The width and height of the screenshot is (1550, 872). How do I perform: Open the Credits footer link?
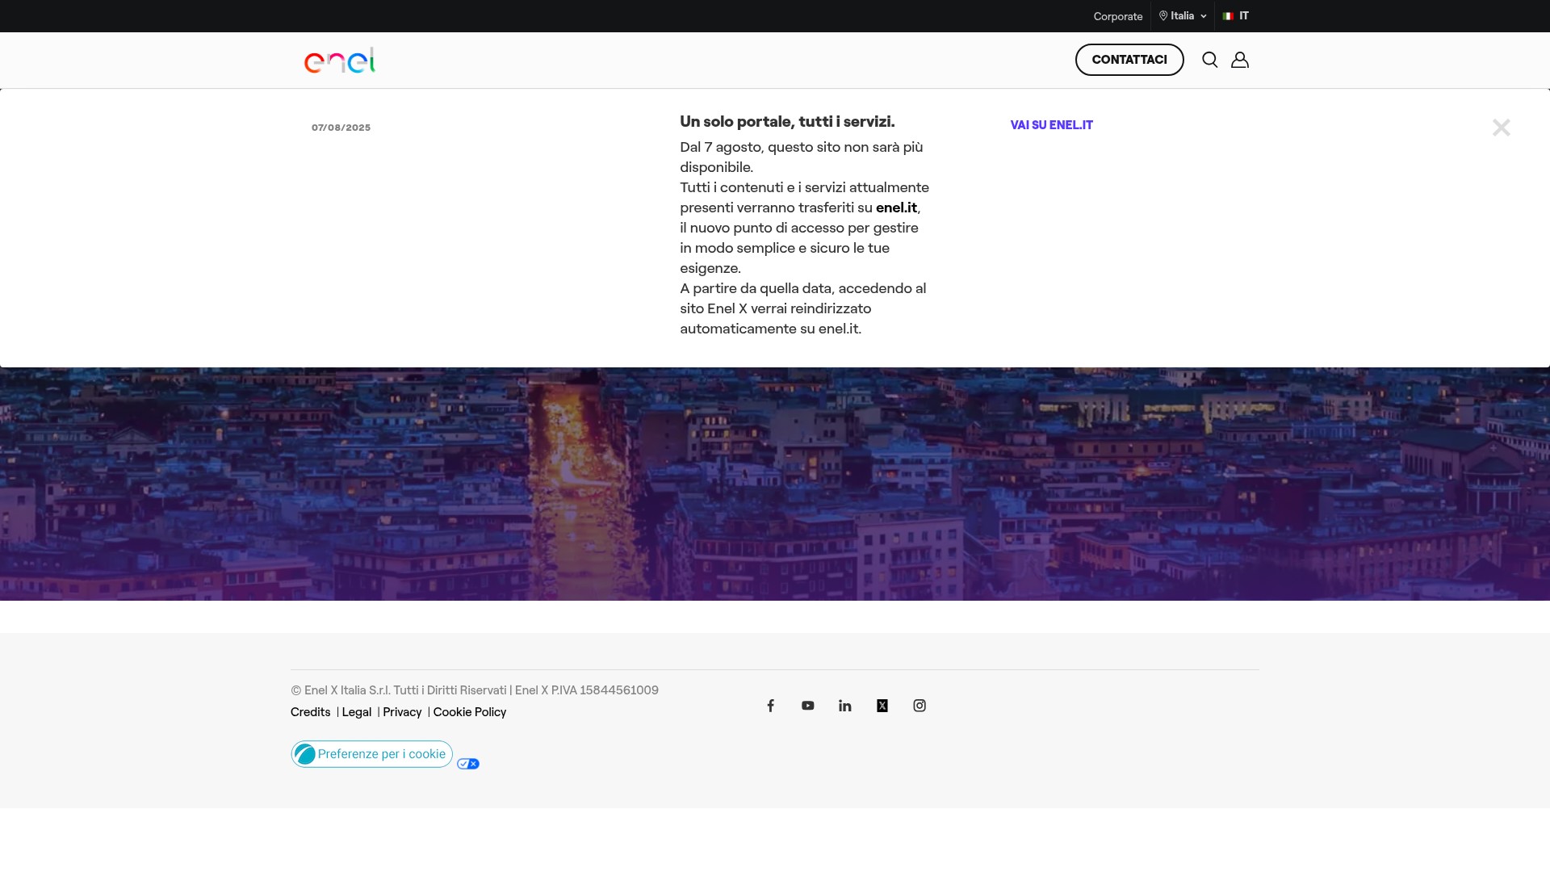[310, 712]
